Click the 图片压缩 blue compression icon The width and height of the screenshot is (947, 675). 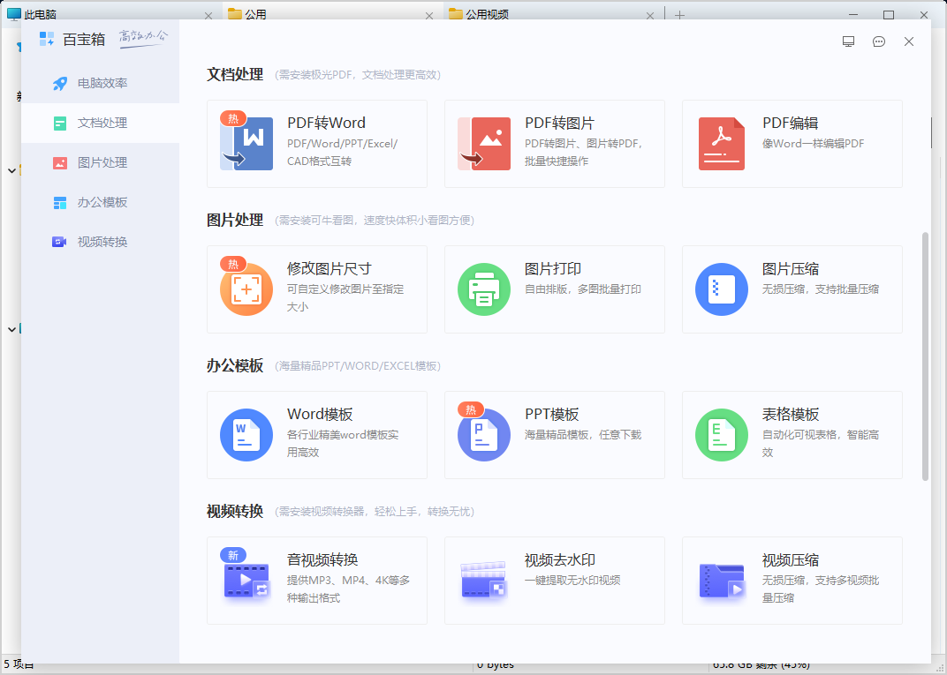coord(722,289)
